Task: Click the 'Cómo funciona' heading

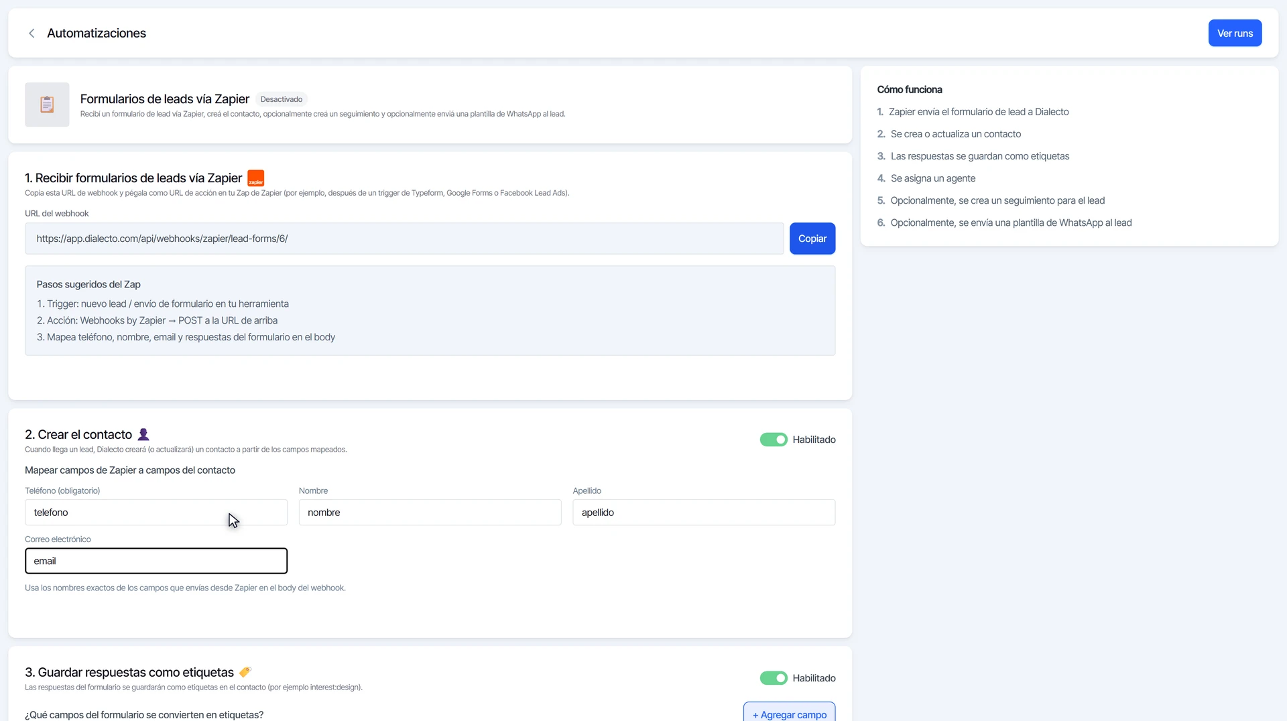Action: [910, 89]
